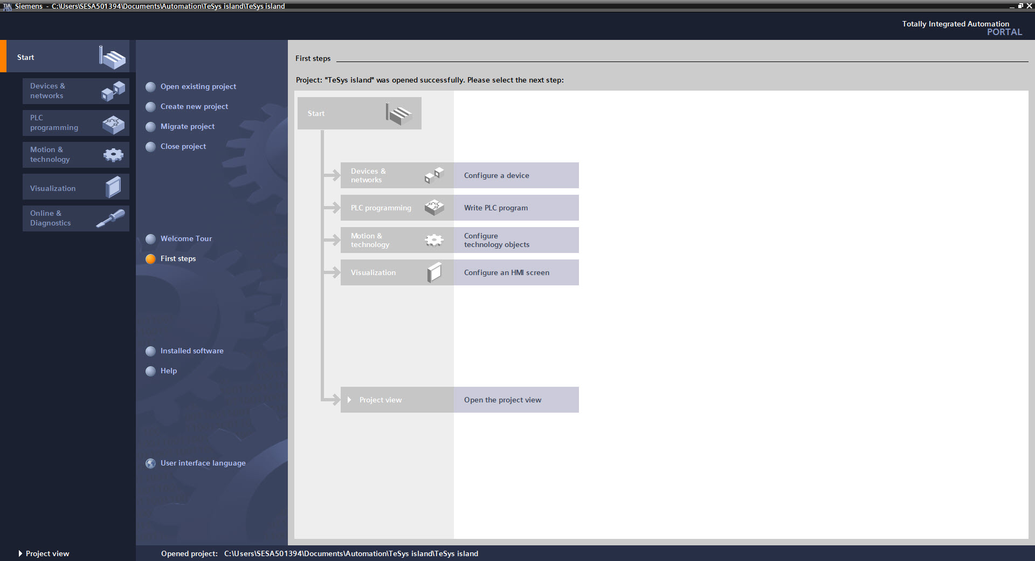
Task: Click the bullet icon beside Installed software
Action: pos(151,351)
